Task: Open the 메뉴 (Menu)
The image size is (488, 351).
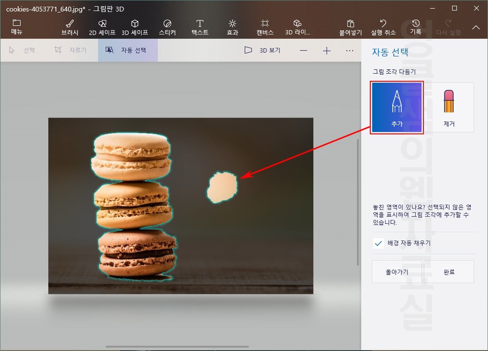Action: click(17, 26)
